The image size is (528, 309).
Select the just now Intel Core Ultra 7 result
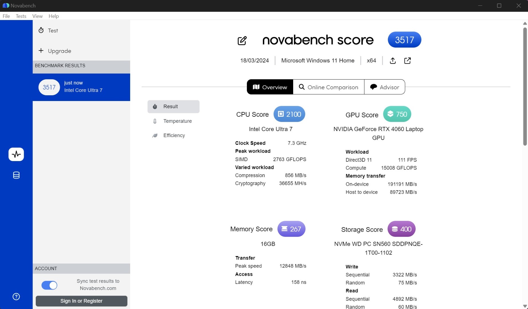pos(81,87)
